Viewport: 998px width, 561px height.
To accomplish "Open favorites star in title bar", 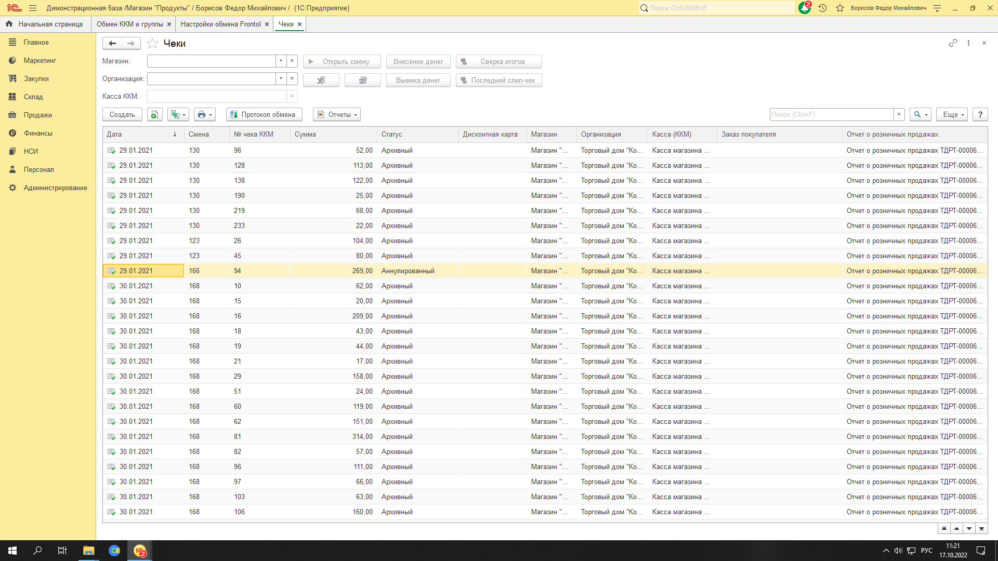I will coord(840,8).
